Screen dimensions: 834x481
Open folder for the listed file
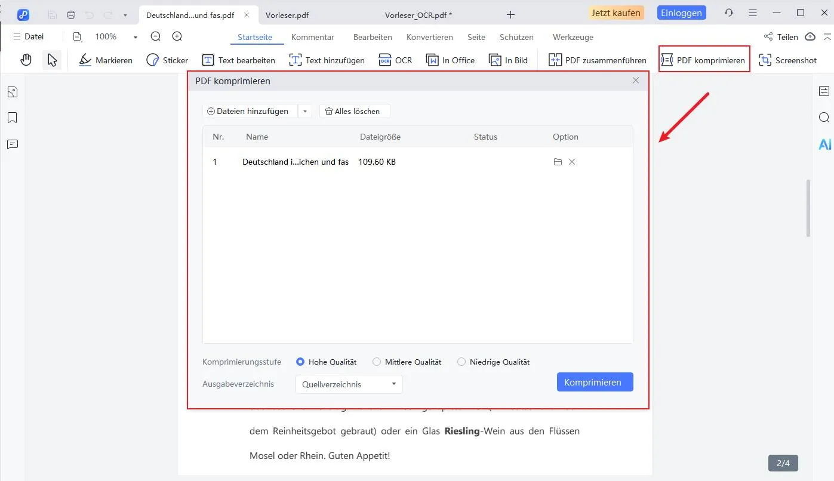[558, 162]
